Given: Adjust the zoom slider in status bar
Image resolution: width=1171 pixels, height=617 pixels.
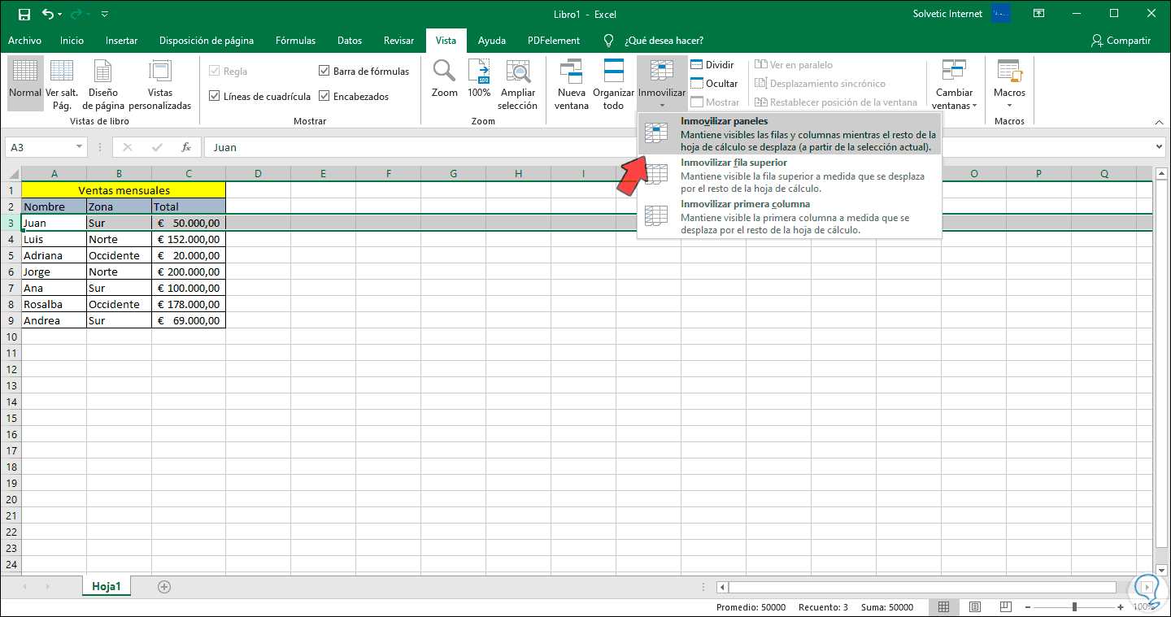Looking at the screenshot, I should click(x=1074, y=607).
